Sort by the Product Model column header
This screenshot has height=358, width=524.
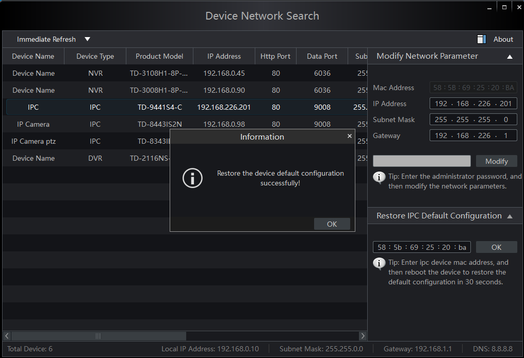click(159, 56)
